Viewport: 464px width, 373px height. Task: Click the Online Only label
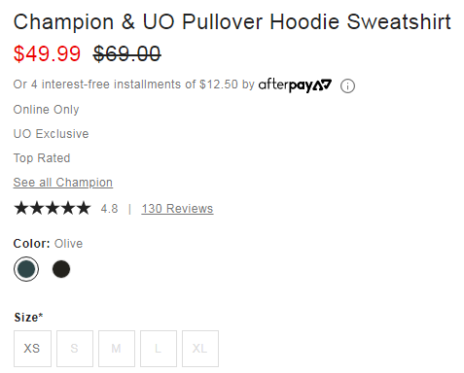[x=46, y=110]
